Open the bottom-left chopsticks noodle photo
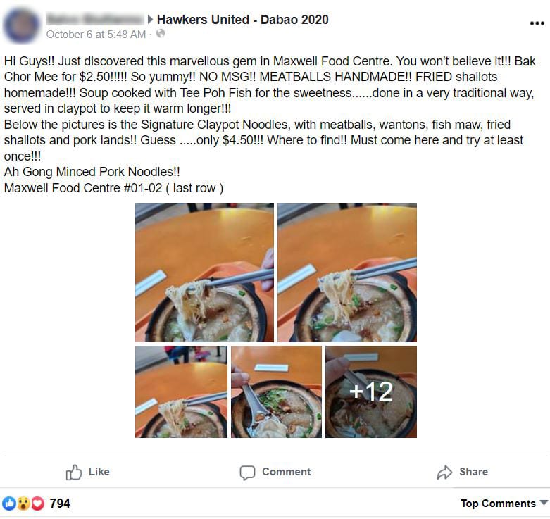 tap(182, 392)
